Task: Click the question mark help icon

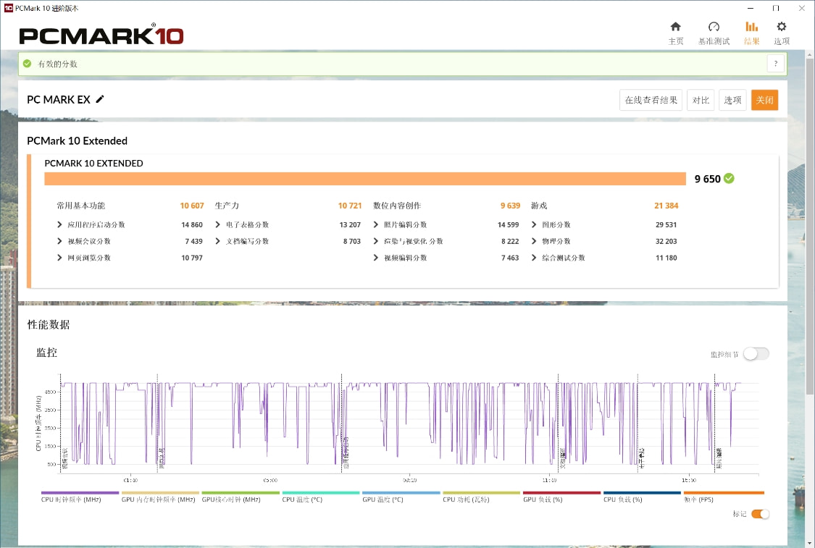Action: coord(775,64)
